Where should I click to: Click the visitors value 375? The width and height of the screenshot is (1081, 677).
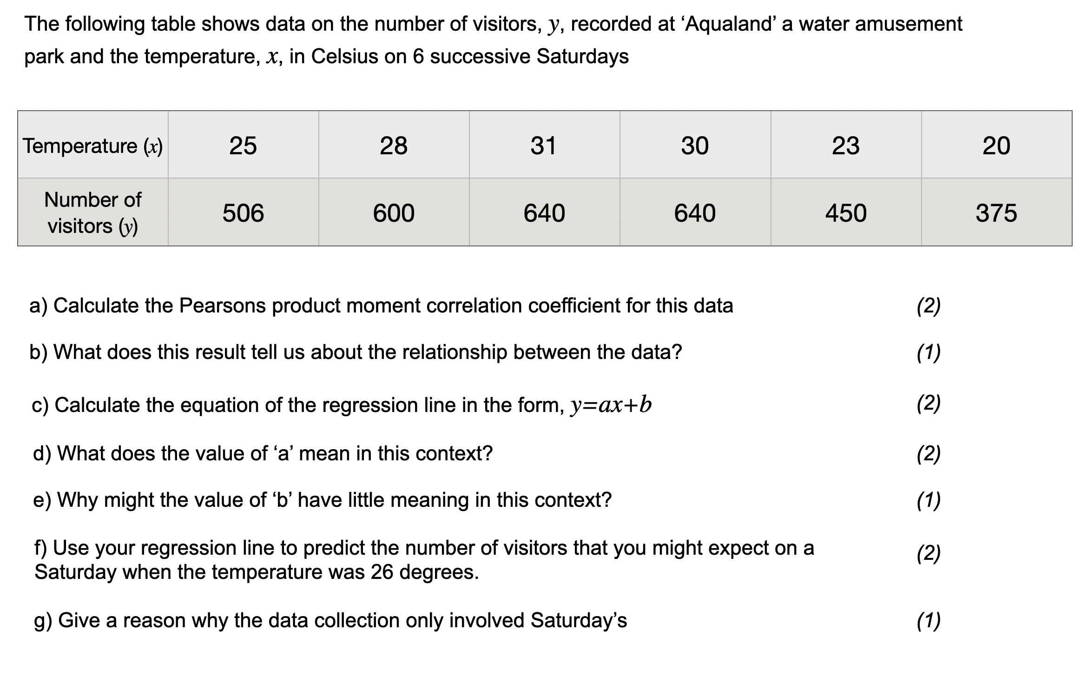996,213
